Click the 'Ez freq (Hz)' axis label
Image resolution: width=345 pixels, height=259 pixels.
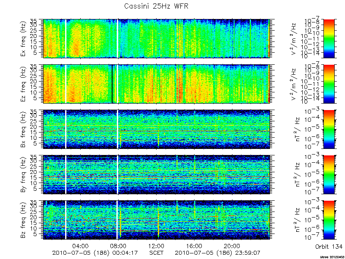[23, 84]
